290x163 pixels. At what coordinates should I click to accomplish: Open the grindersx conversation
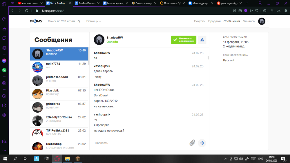(x=59, y=107)
